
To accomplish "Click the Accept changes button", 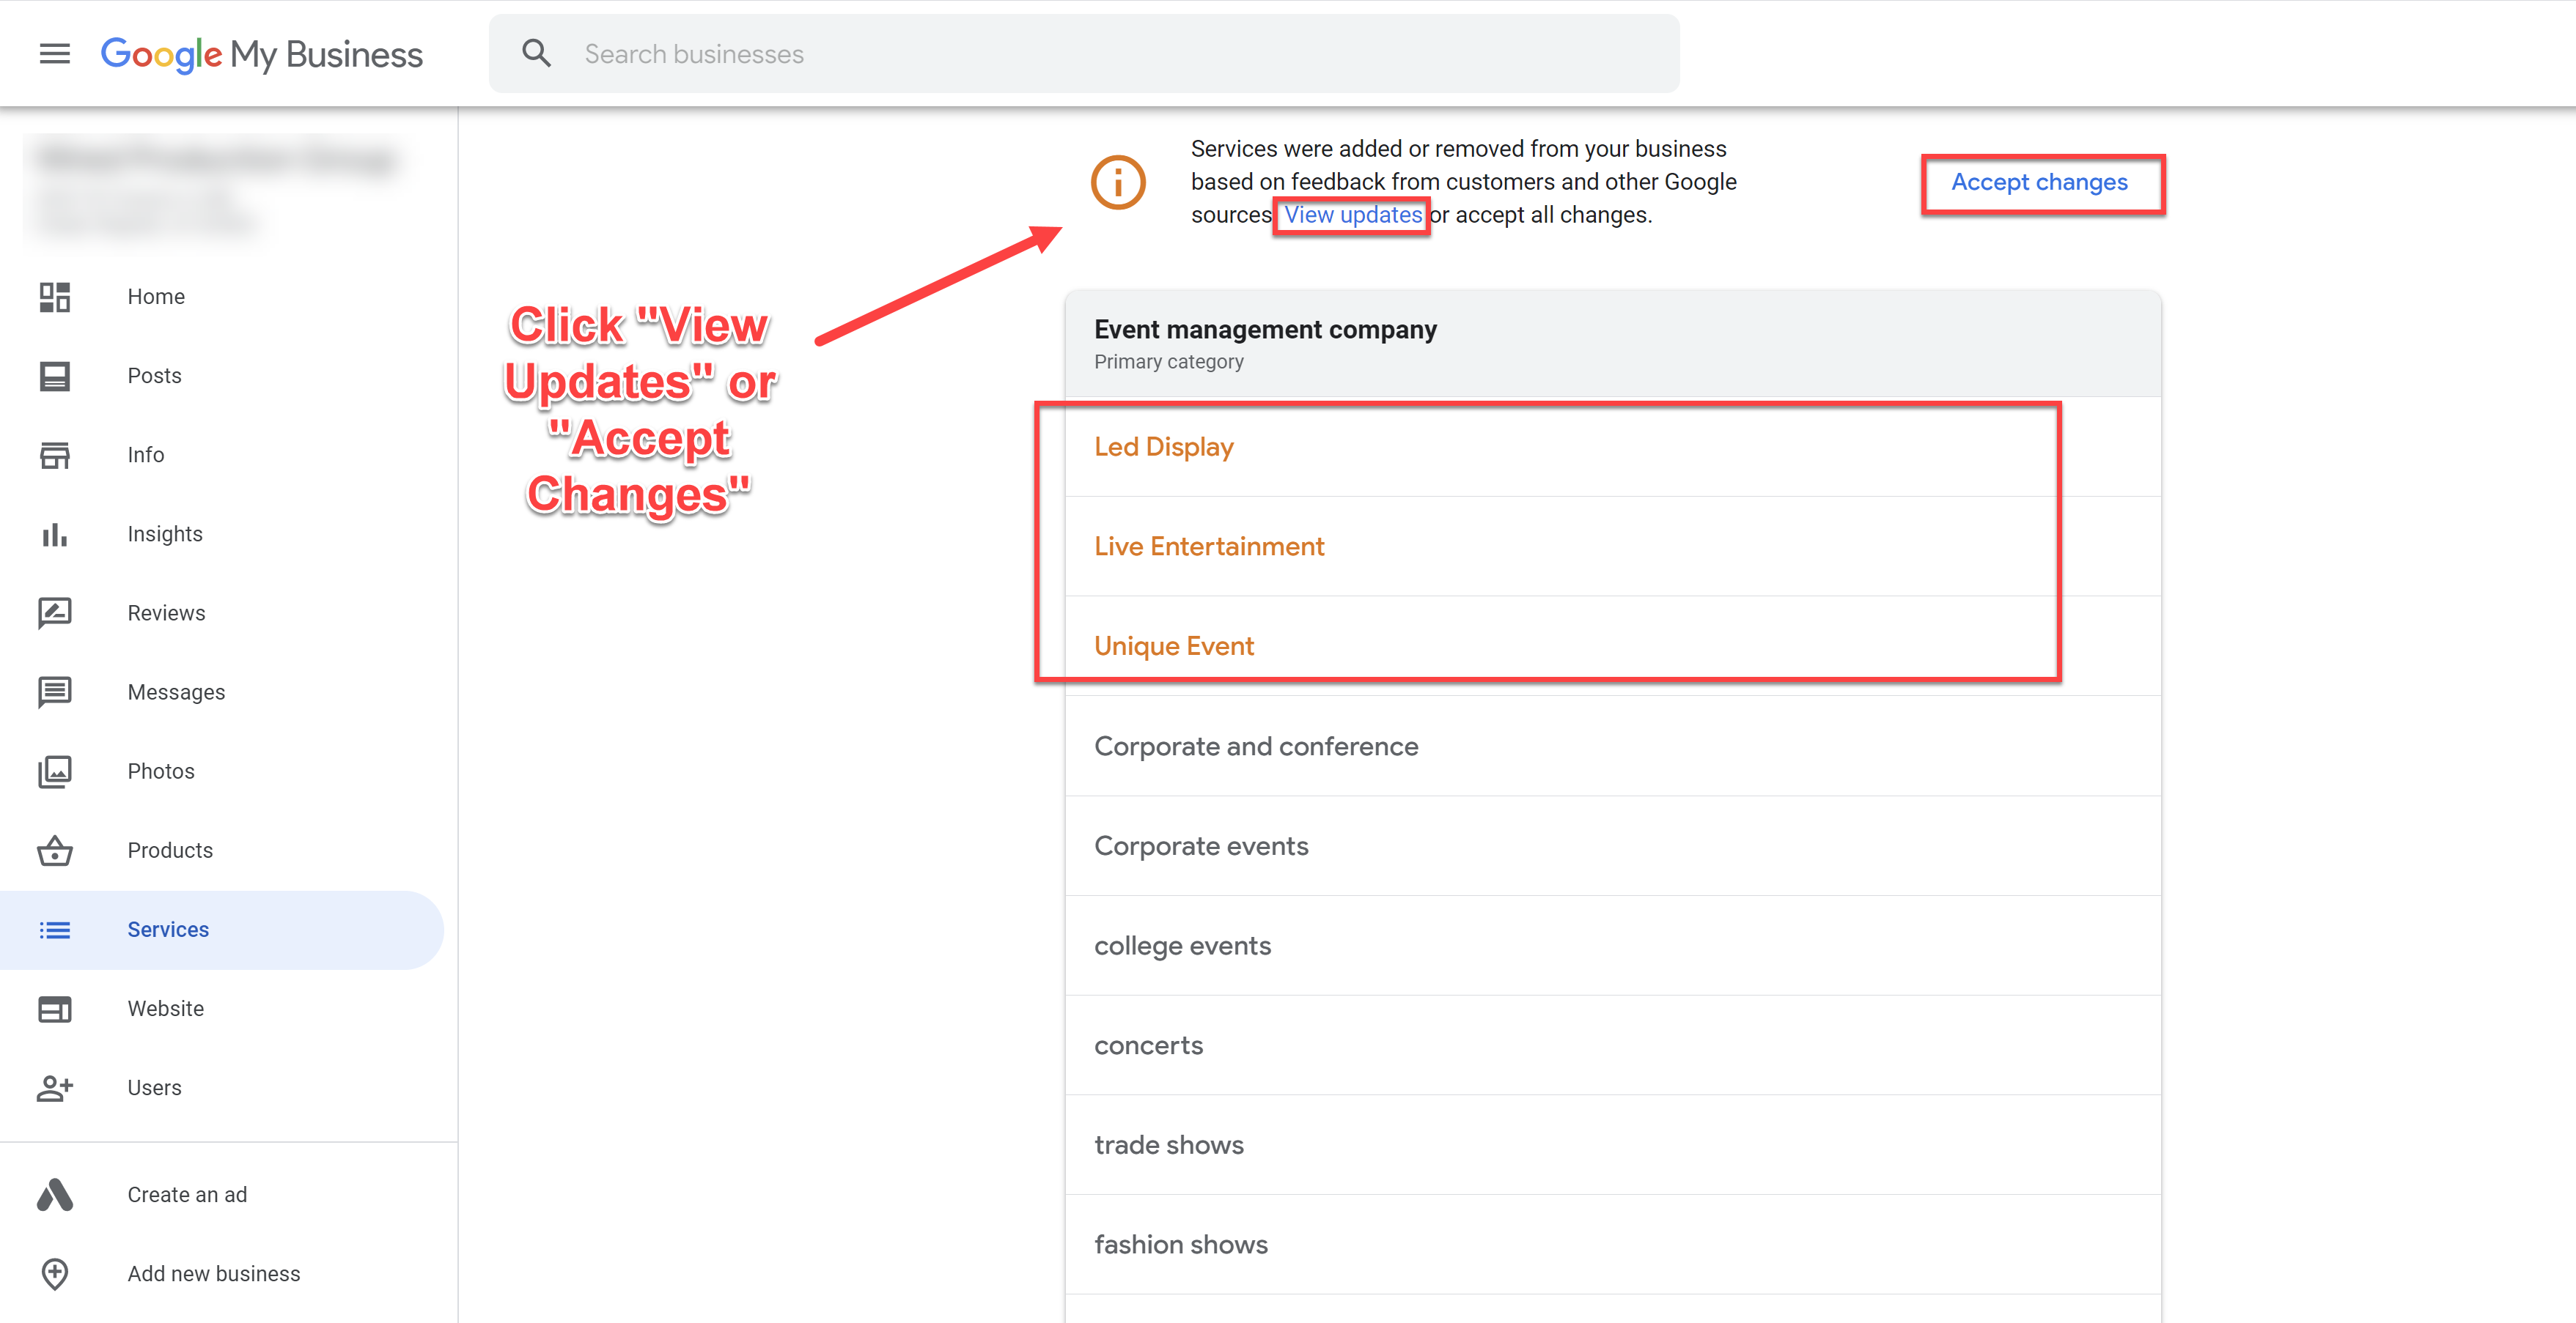I will pyautogui.click(x=2039, y=182).
